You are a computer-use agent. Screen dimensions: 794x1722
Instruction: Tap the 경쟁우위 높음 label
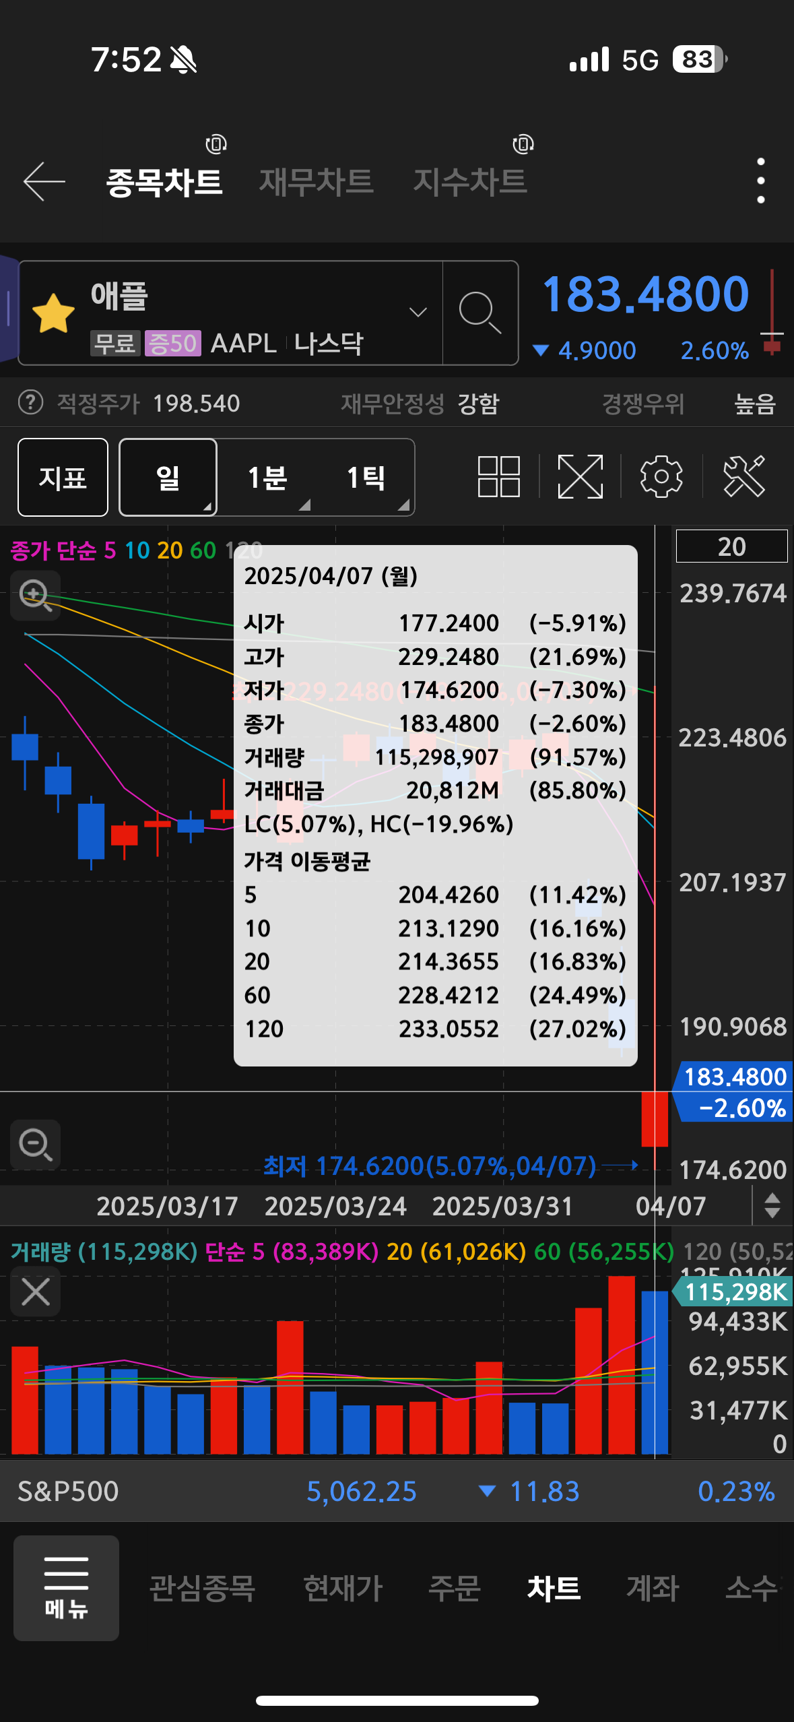[689, 403]
